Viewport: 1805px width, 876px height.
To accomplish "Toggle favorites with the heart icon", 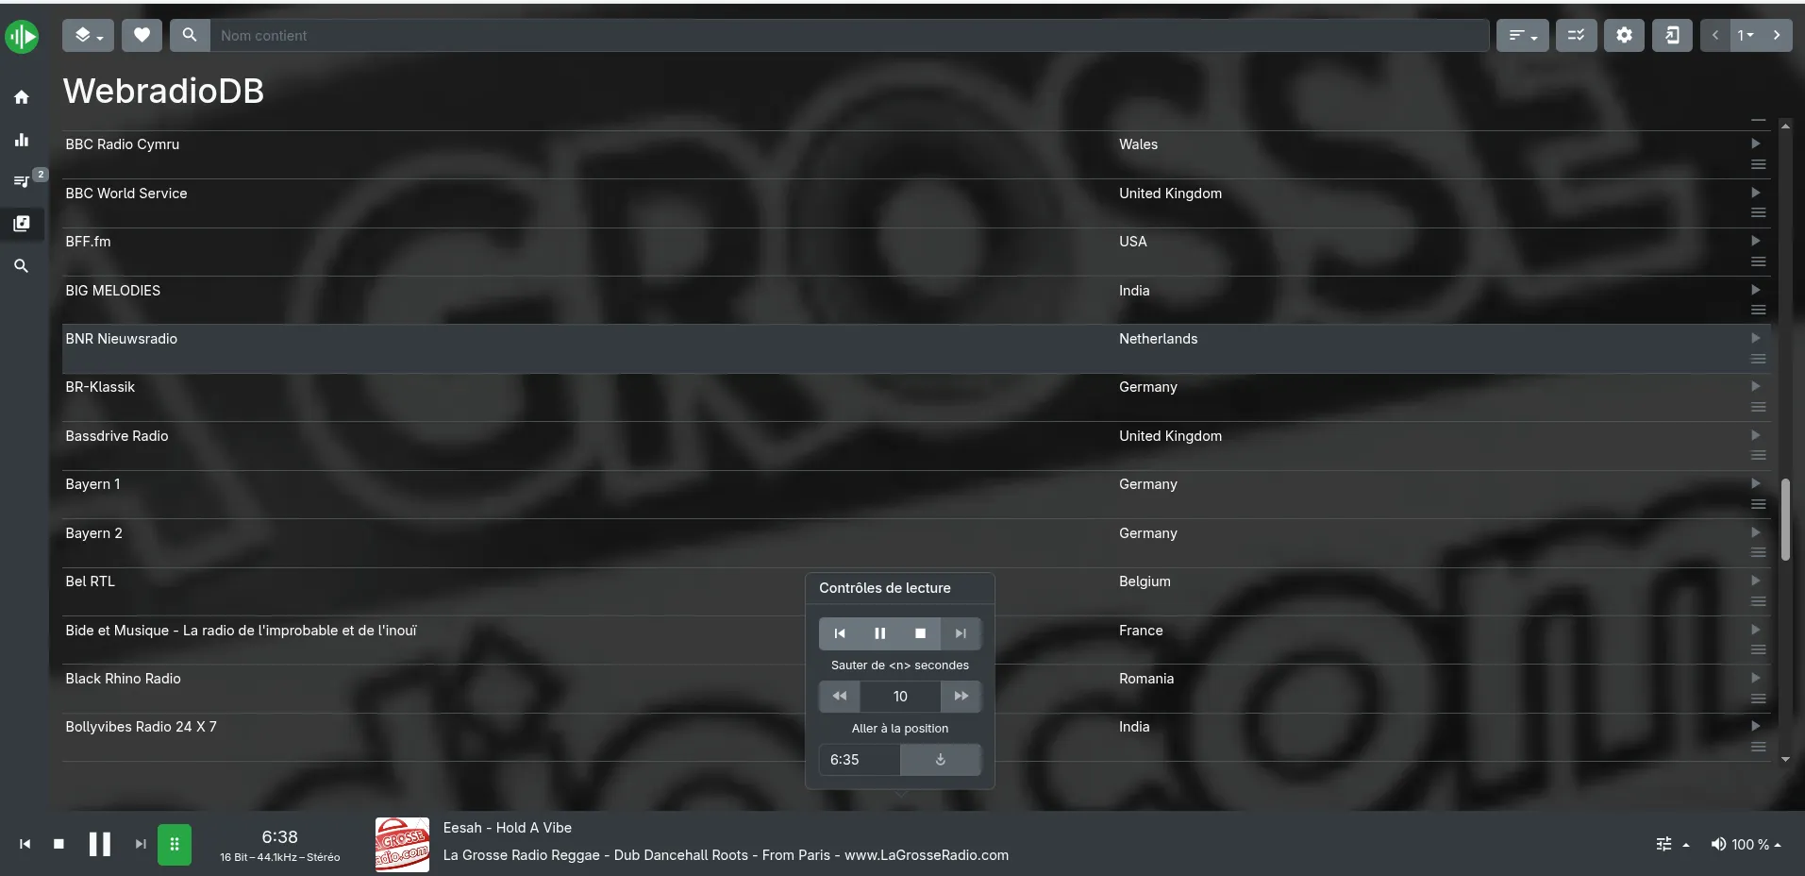I will 142,35.
